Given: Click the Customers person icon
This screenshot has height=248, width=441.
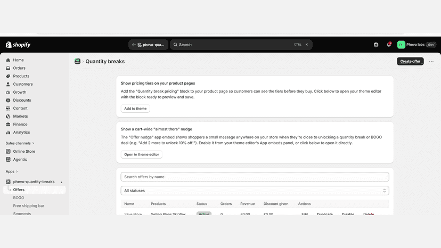Looking at the screenshot, I should 8,84.
